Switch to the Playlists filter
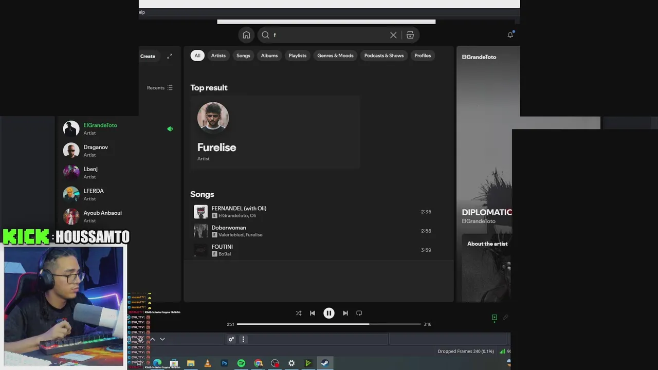658x370 pixels. [298, 55]
